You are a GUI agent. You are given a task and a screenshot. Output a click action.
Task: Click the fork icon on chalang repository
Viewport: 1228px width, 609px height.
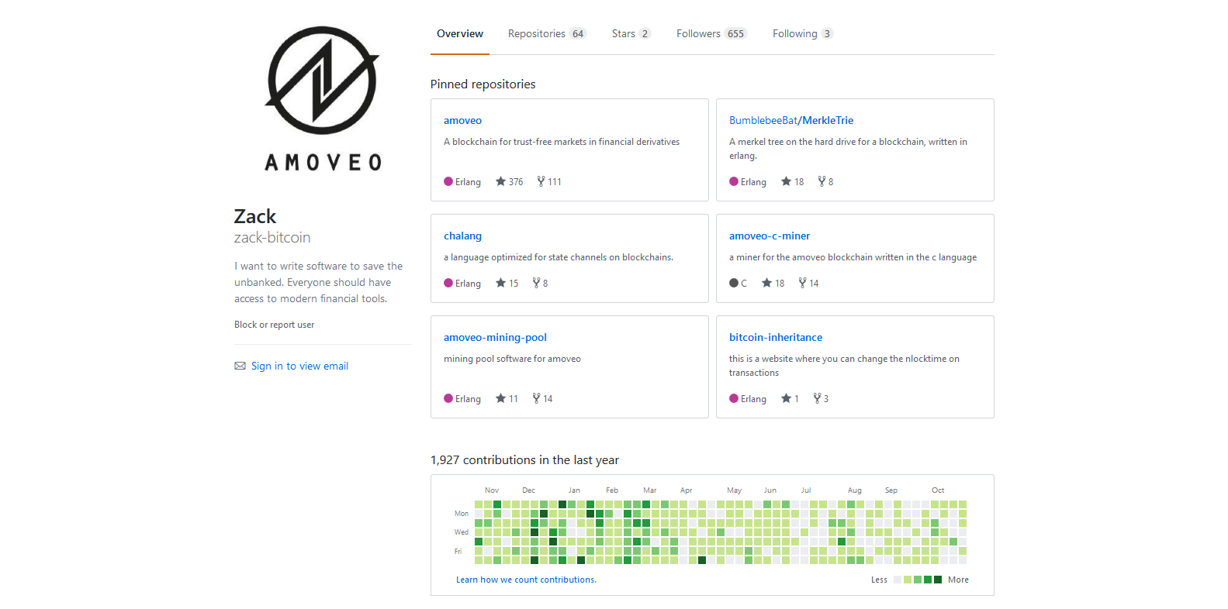pyautogui.click(x=536, y=283)
